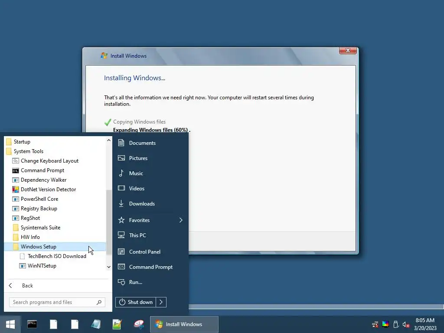Click the network disconnected tray icon
This screenshot has width=444, height=333.
pyautogui.click(x=375, y=324)
